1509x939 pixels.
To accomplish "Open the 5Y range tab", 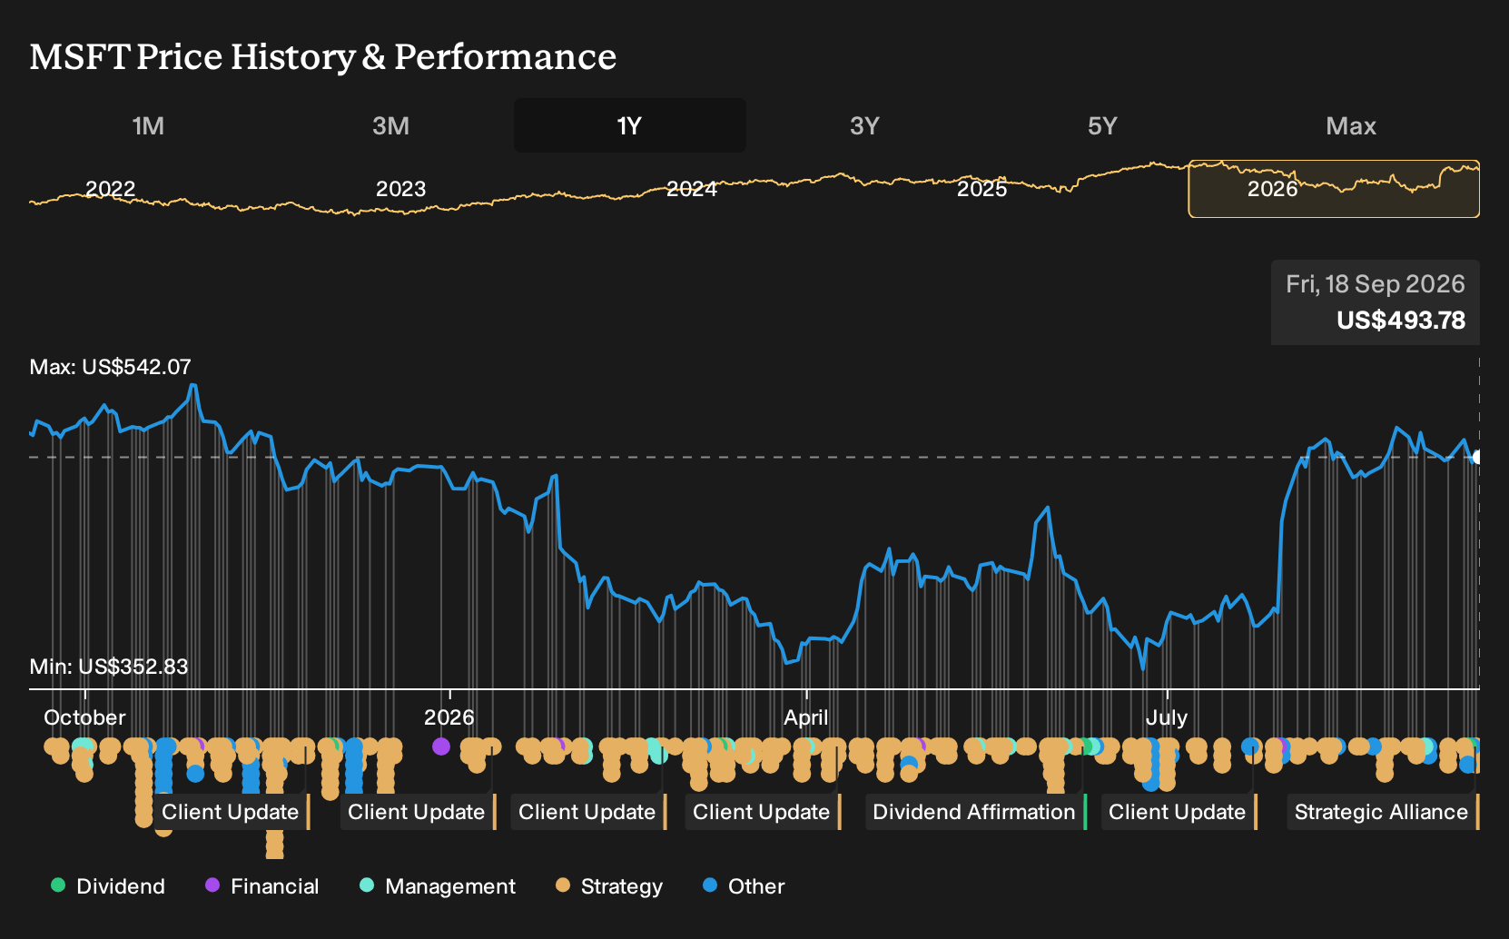I will click(1102, 125).
